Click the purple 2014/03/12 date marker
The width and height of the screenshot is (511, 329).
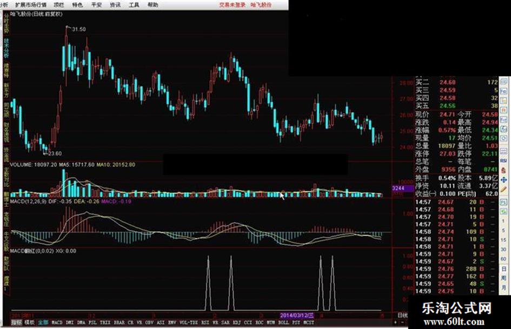(297, 315)
